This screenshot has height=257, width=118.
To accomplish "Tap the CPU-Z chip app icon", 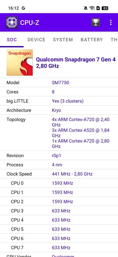I will [12, 22].
